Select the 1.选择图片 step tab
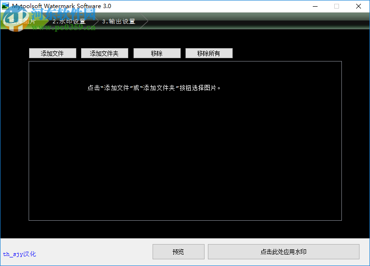This screenshot has height=266, width=370. 20,21
